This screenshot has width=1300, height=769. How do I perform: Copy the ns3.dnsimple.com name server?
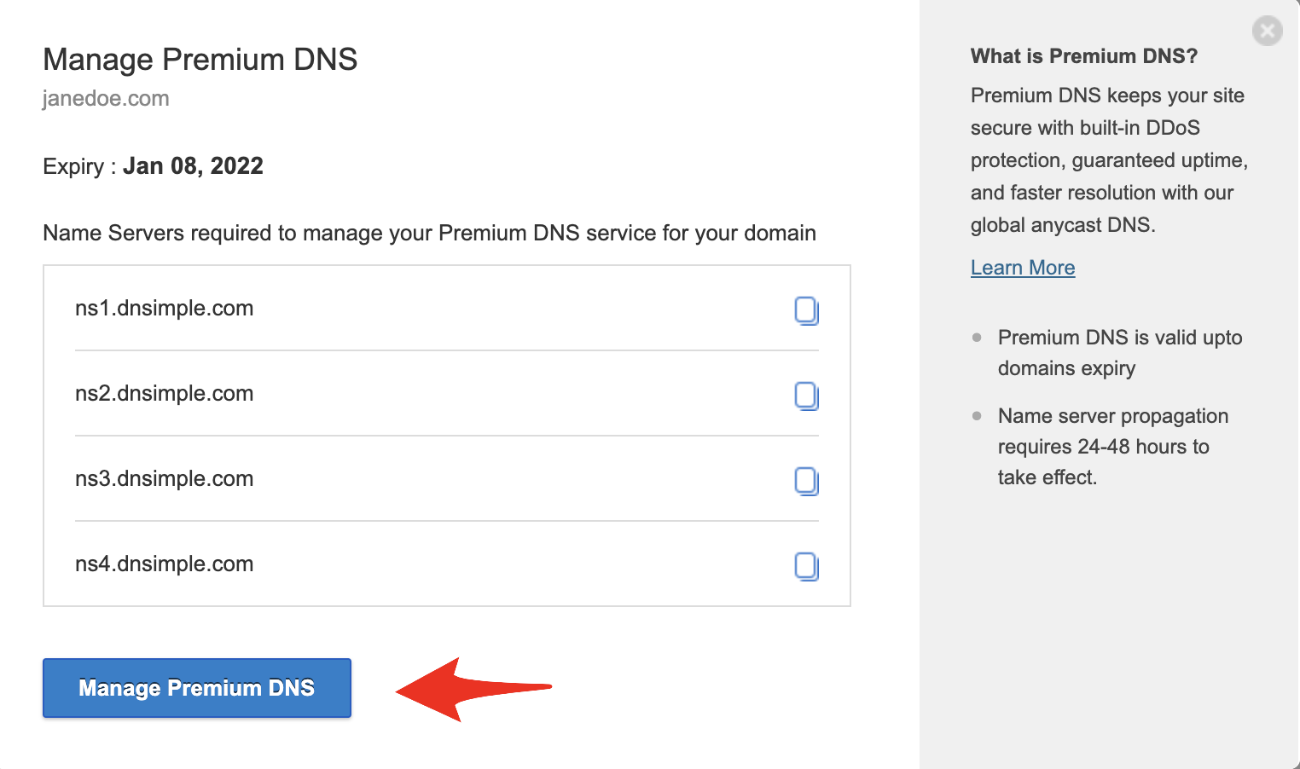(x=806, y=481)
